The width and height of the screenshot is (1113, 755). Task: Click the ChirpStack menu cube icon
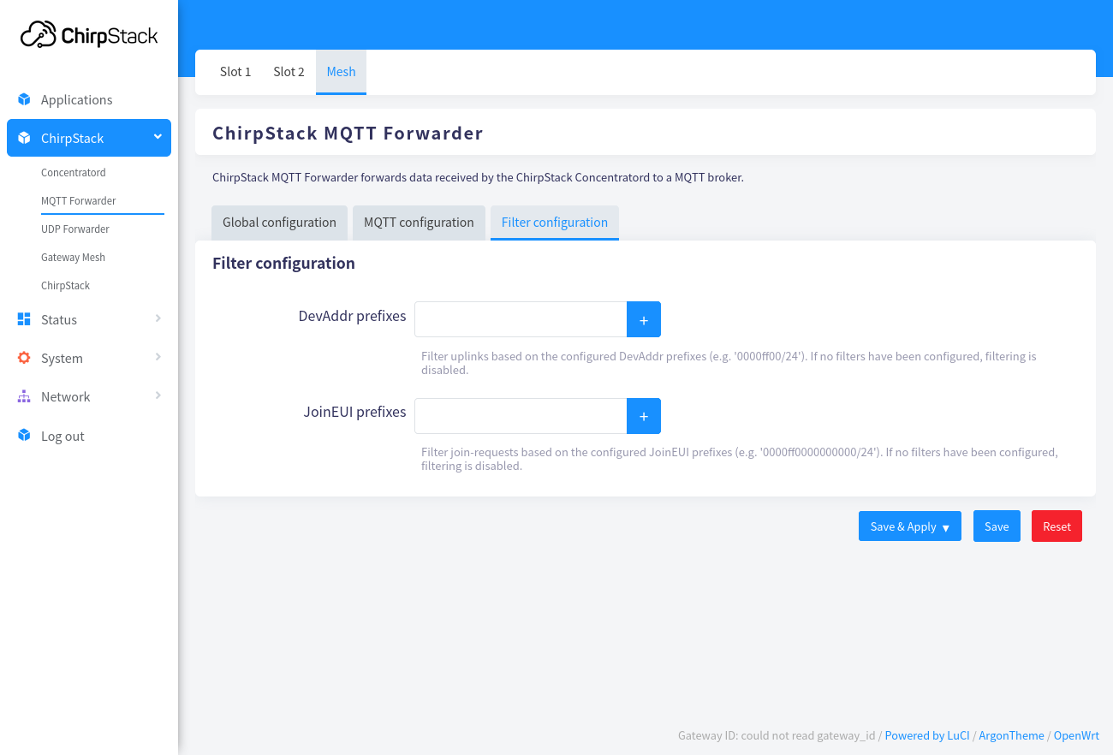(24, 138)
